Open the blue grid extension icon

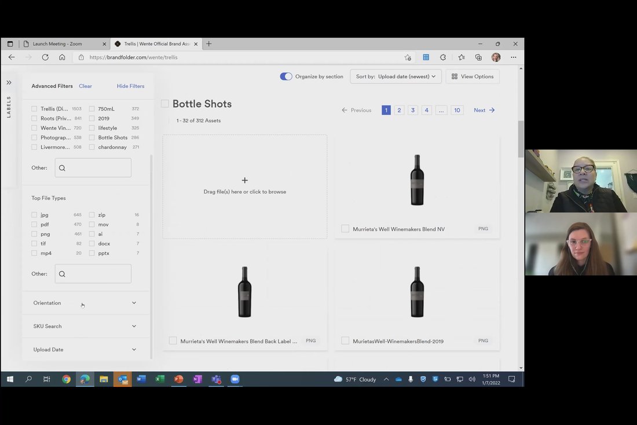coord(426,57)
